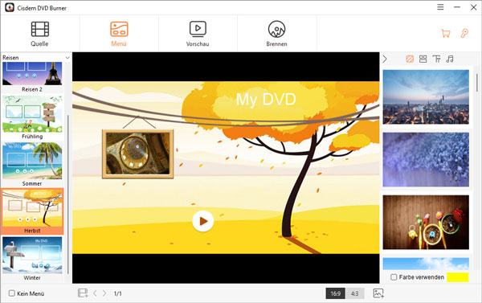The width and height of the screenshot is (482, 303).
Task: Enable the Kein Menü checkbox
Action: (x=12, y=293)
